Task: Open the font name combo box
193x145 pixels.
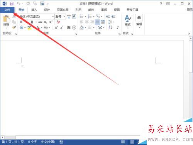Action: click(x=37, y=17)
